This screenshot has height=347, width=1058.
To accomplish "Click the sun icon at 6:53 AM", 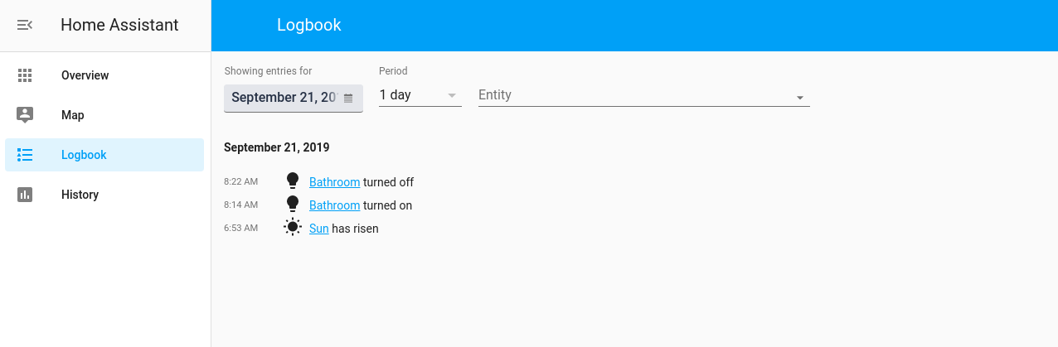I will [292, 228].
